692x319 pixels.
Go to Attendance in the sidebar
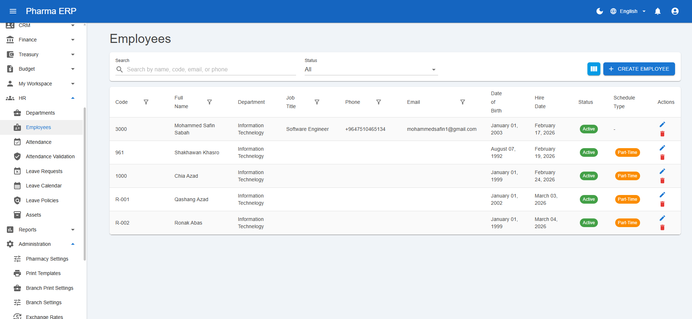point(39,142)
